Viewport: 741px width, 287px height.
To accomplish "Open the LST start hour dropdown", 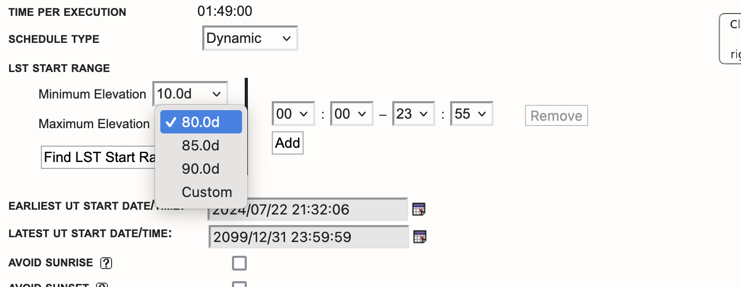I will 291,114.
